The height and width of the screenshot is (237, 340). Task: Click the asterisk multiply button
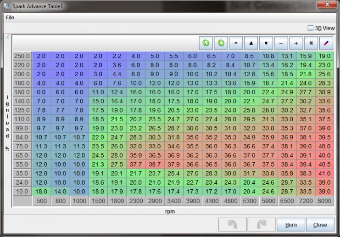(312, 43)
